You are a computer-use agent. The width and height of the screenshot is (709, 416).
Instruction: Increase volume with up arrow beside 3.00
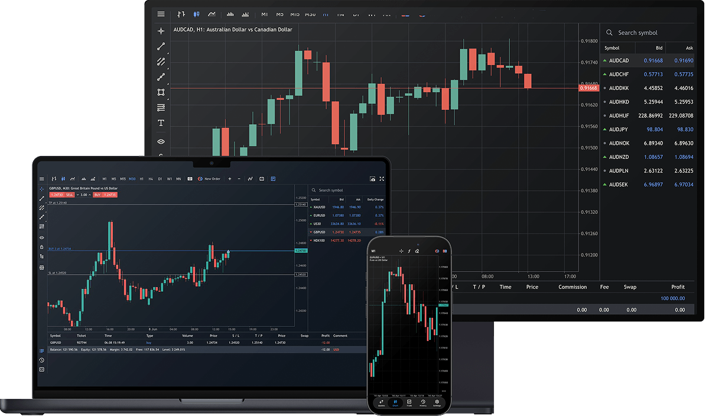[x=90, y=194]
